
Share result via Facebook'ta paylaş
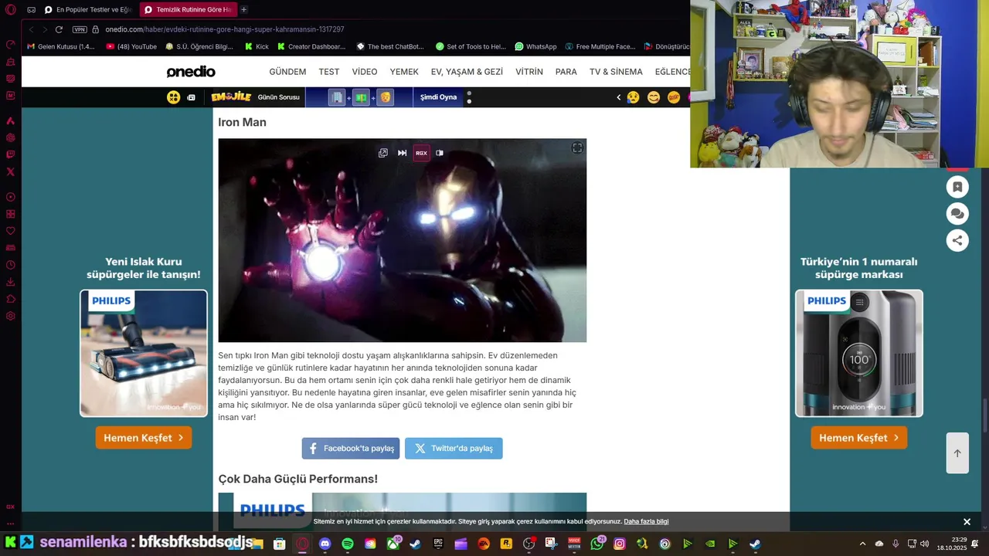[x=351, y=448]
